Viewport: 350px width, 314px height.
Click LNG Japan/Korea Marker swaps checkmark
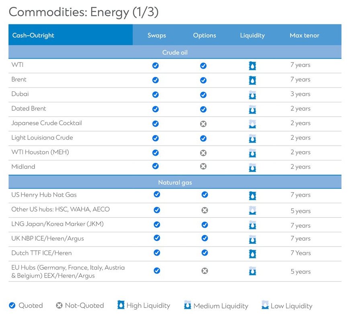pos(157,225)
